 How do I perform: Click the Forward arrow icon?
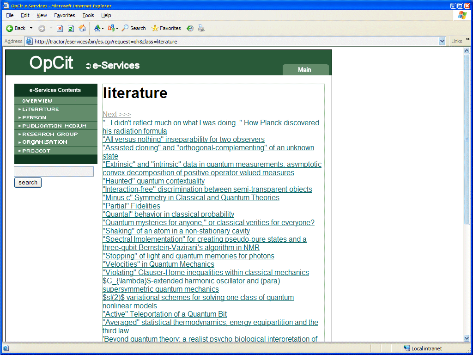42,28
